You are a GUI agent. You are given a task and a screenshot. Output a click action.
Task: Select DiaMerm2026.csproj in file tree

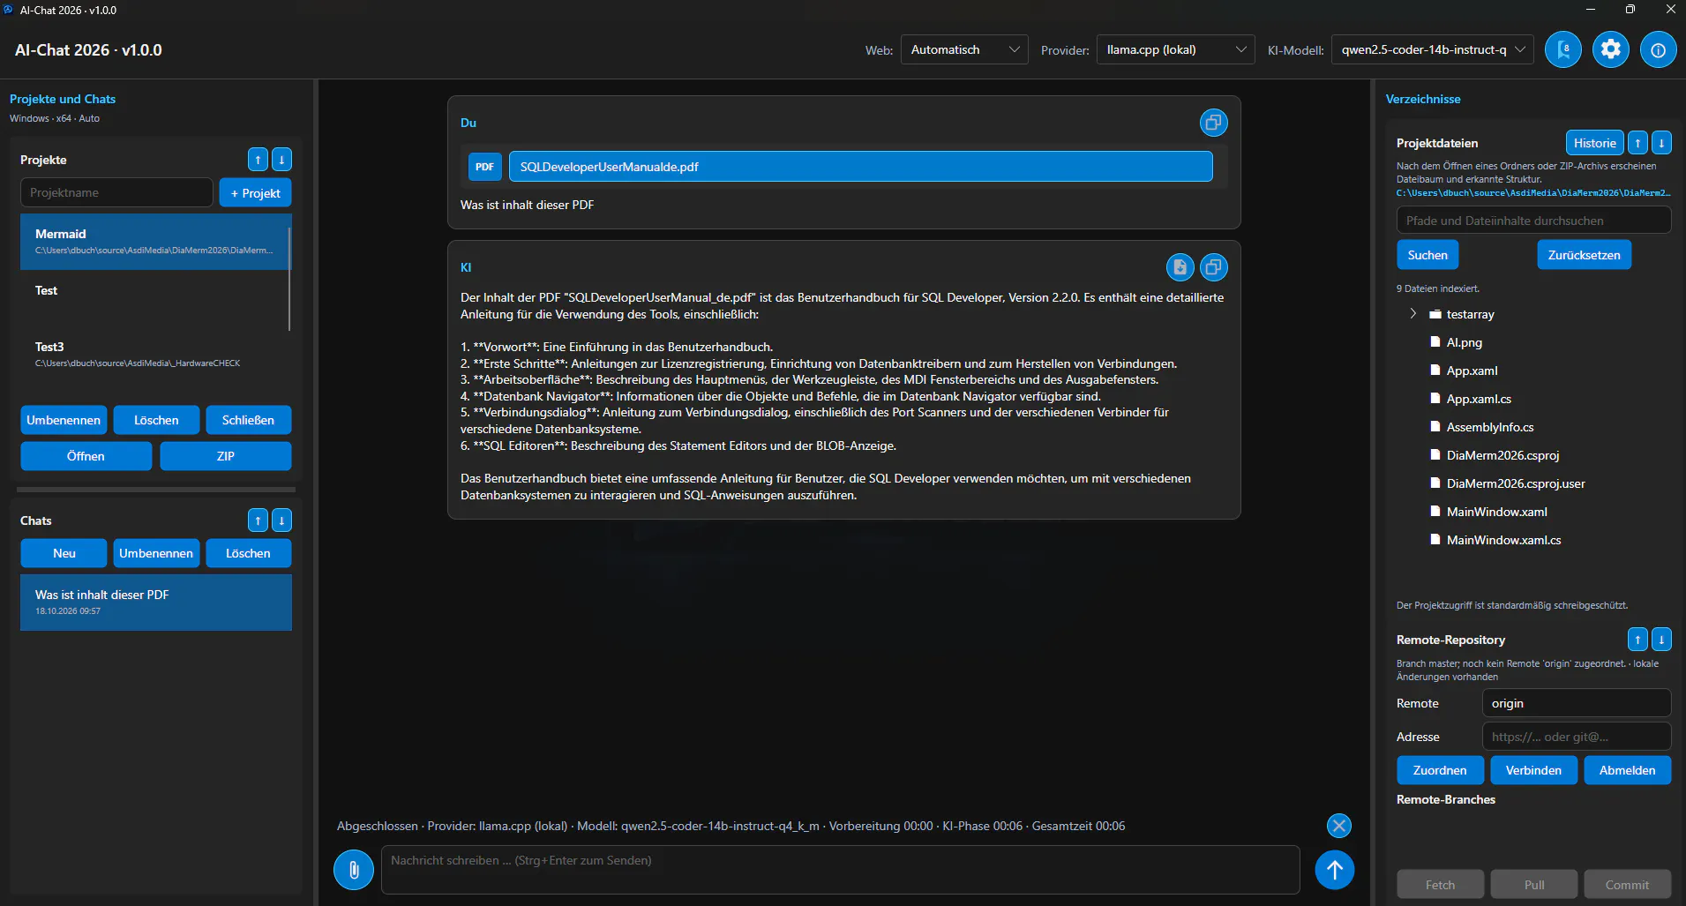click(1502, 455)
